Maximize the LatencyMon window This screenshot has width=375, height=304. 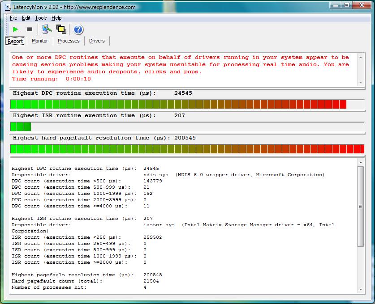(346, 5)
